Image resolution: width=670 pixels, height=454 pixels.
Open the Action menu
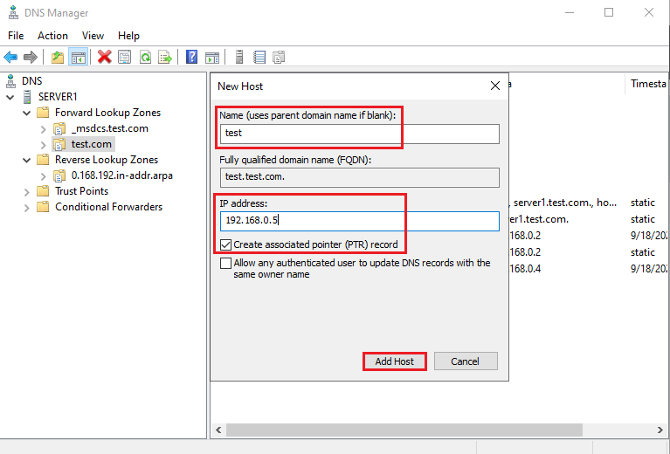point(52,36)
